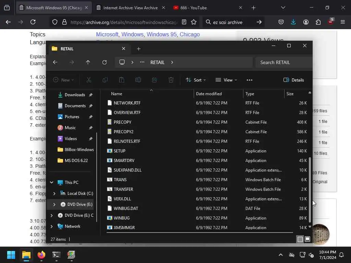Open Firefox downloads panel
The height and width of the screenshot is (263, 351).
pos(293,22)
